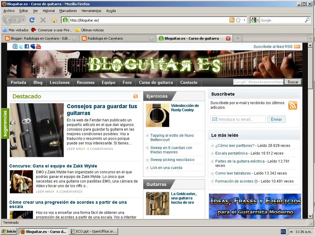This screenshot has width=315, height=236.
Task: Click Suscríbete al feed RSS link
Action: point(273,47)
